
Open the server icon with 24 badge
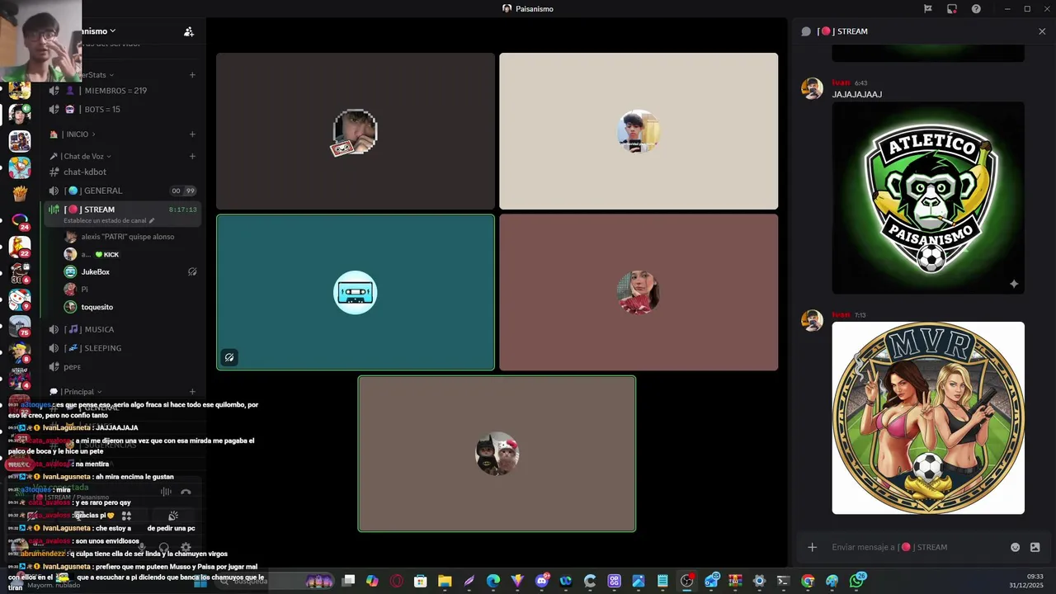20,220
